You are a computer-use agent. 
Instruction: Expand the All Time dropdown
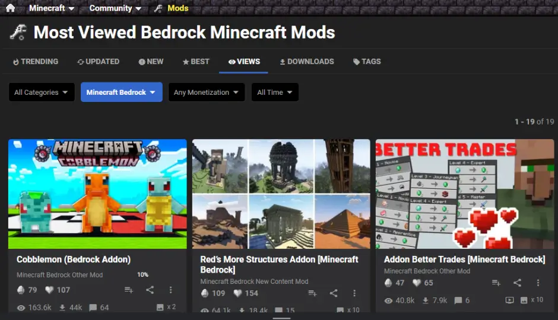coord(275,92)
